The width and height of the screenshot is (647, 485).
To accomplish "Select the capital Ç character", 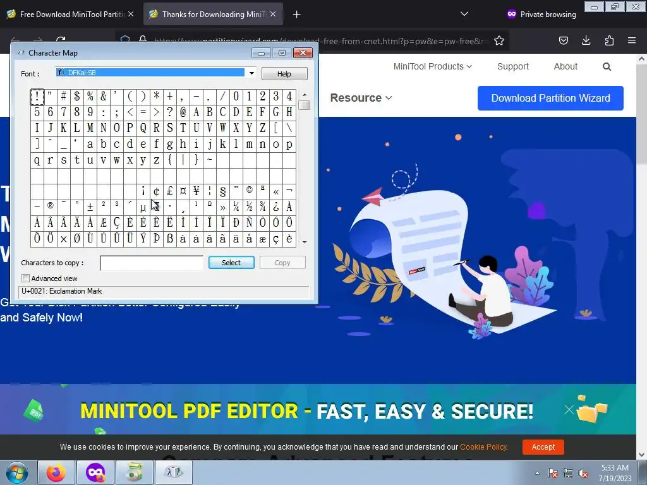I will pyautogui.click(x=117, y=223).
